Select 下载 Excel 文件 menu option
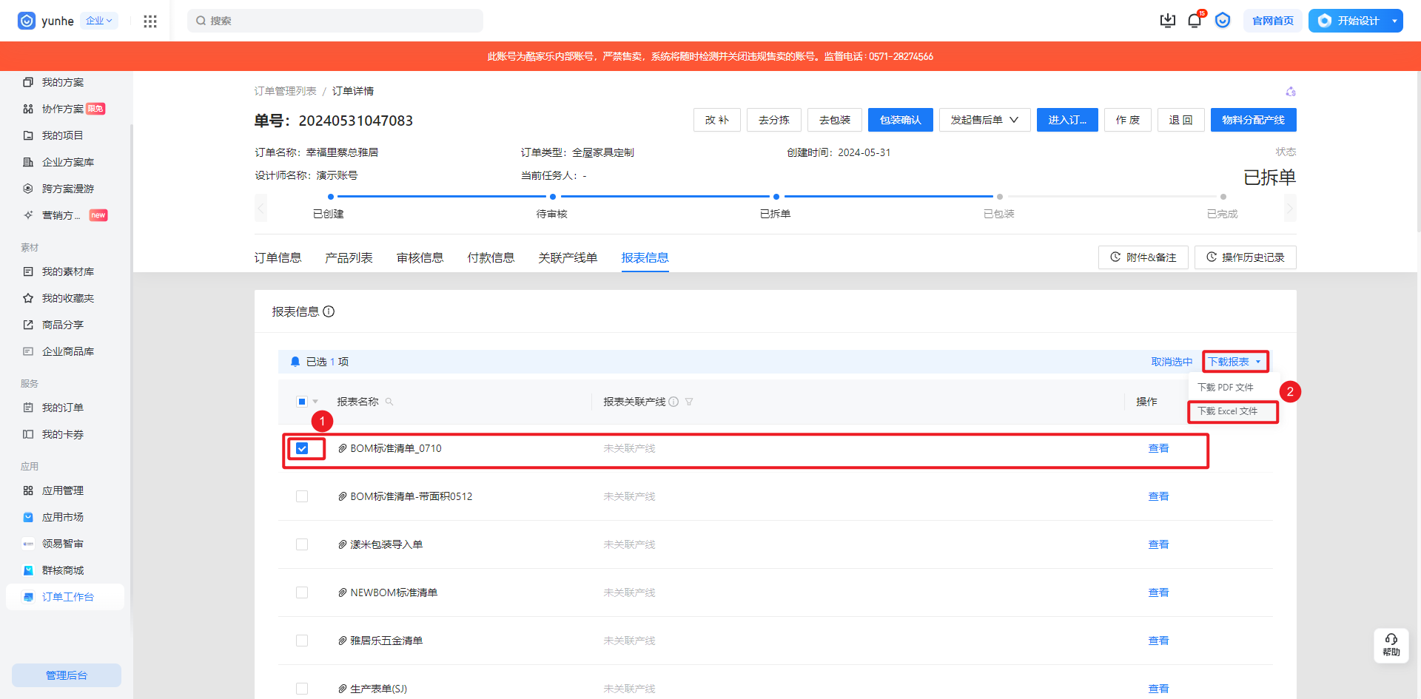Viewport: 1421px width, 699px height. pos(1228,411)
